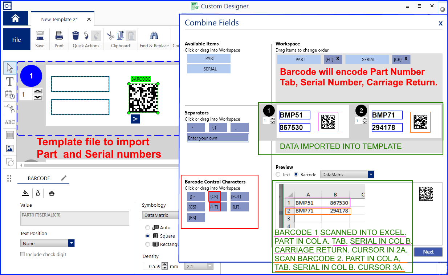The image size is (448, 275).
Task: Open the Symbology DataMatrix dropdown
Action: pos(160,215)
